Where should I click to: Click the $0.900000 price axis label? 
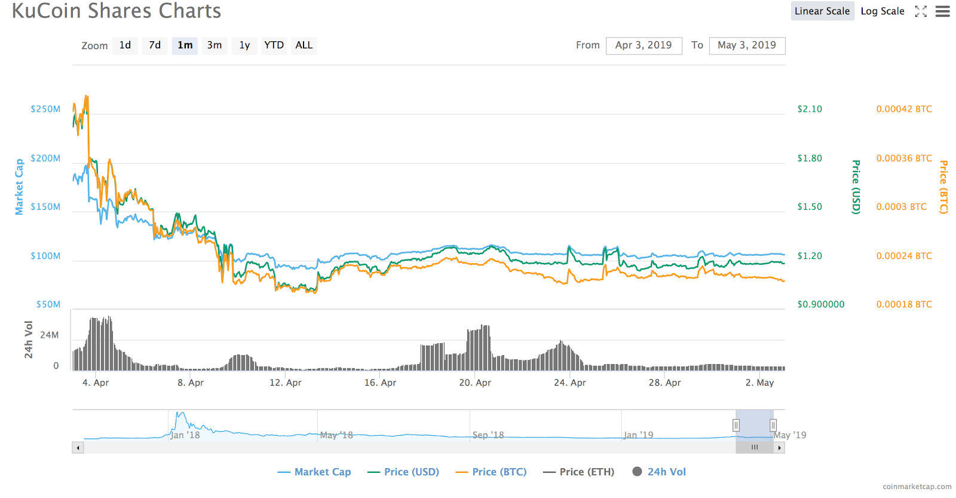(x=821, y=304)
